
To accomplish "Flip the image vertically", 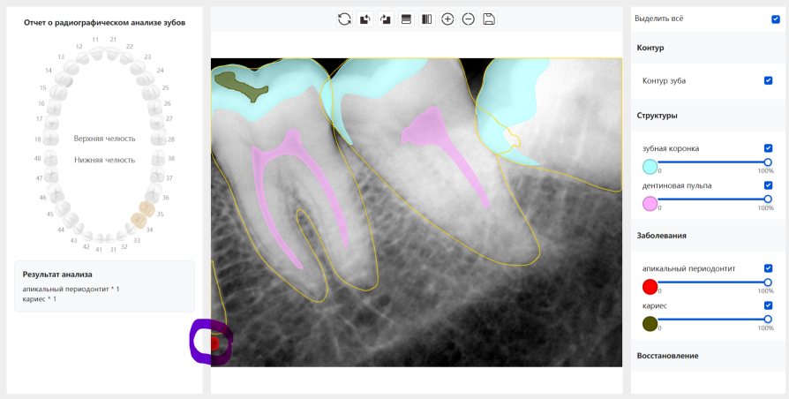I will point(406,19).
